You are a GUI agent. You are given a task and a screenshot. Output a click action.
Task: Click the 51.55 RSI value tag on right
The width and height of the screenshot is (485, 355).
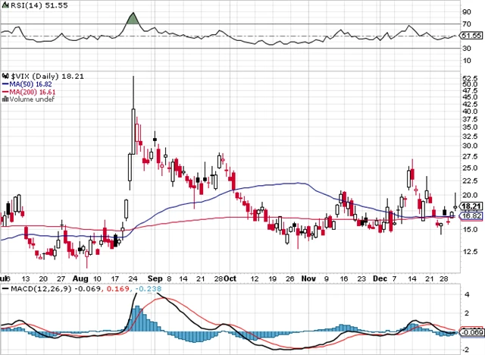[x=471, y=36]
